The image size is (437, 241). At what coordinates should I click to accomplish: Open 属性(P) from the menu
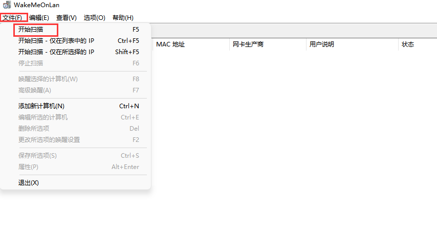29,167
